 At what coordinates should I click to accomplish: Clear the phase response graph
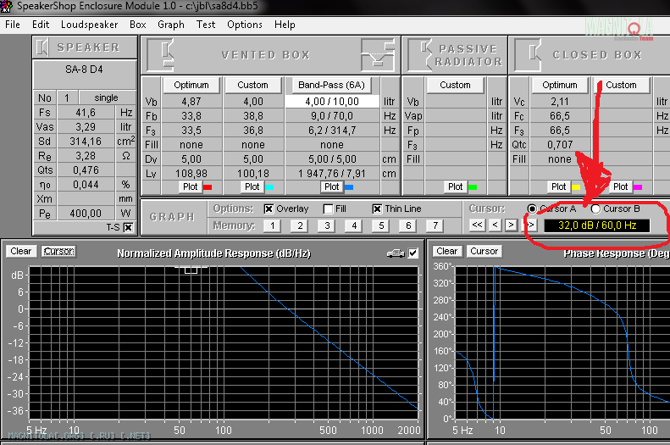(x=447, y=251)
